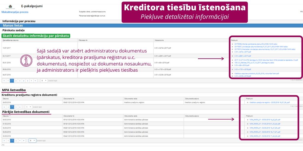The width and height of the screenshot is (303, 151).
Task: Click Skatīt detalizētu informāciju par pārskatu button
Action: coord(36,36)
